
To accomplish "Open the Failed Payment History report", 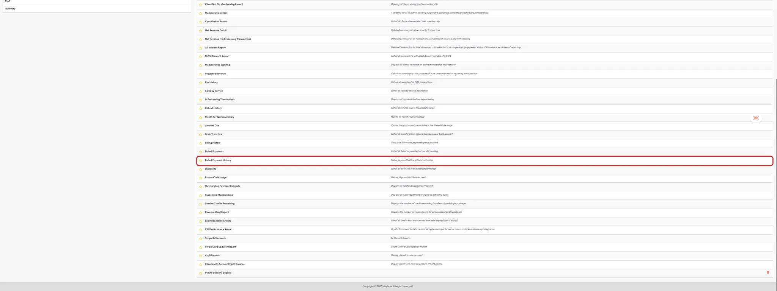I will 218,160.
